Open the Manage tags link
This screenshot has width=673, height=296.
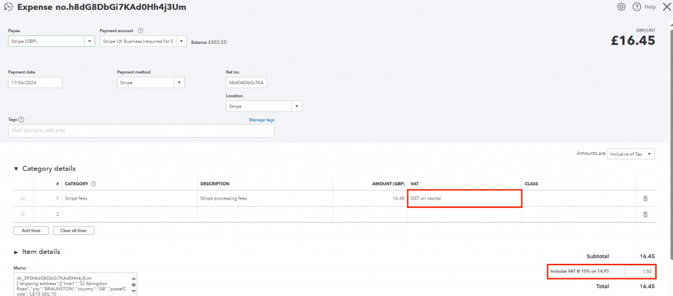pyautogui.click(x=262, y=119)
